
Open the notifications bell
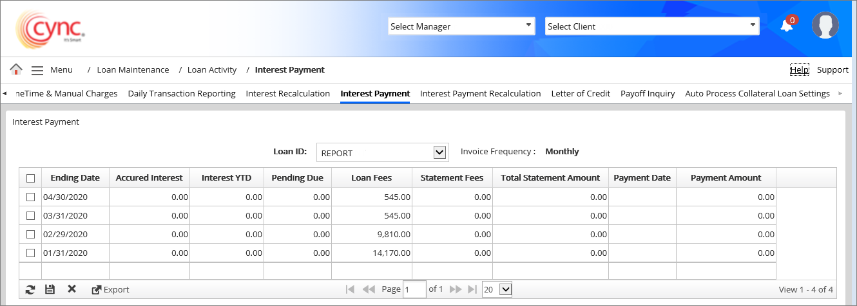pos(786,26)
